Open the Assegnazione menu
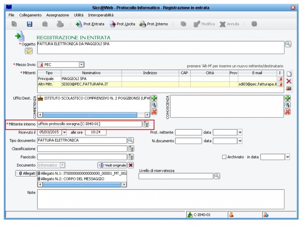This screenshot has height=226, width=305. coord(58,15)
